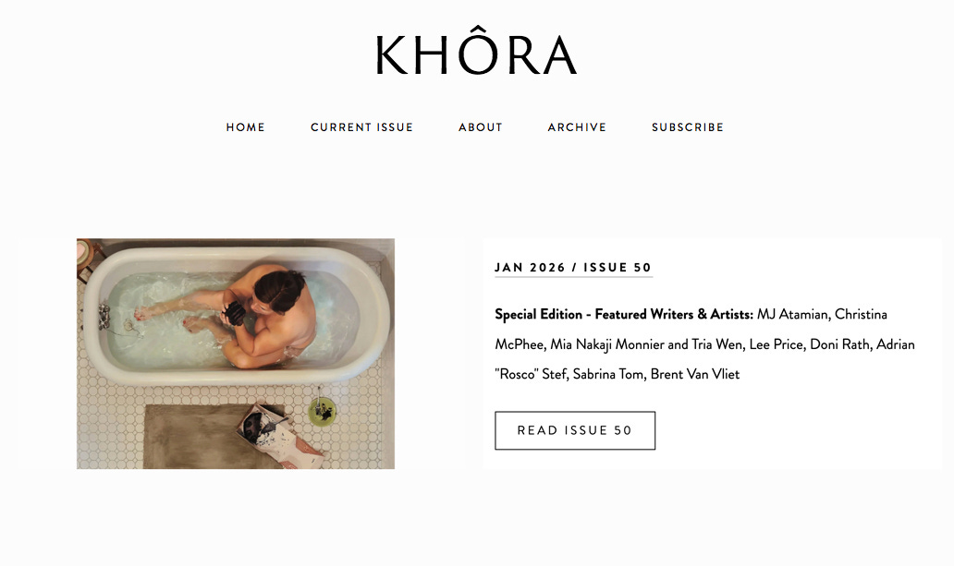The image size is (954, 566).
Task: Select contributor Lee Price
Action: click(776, 344)
